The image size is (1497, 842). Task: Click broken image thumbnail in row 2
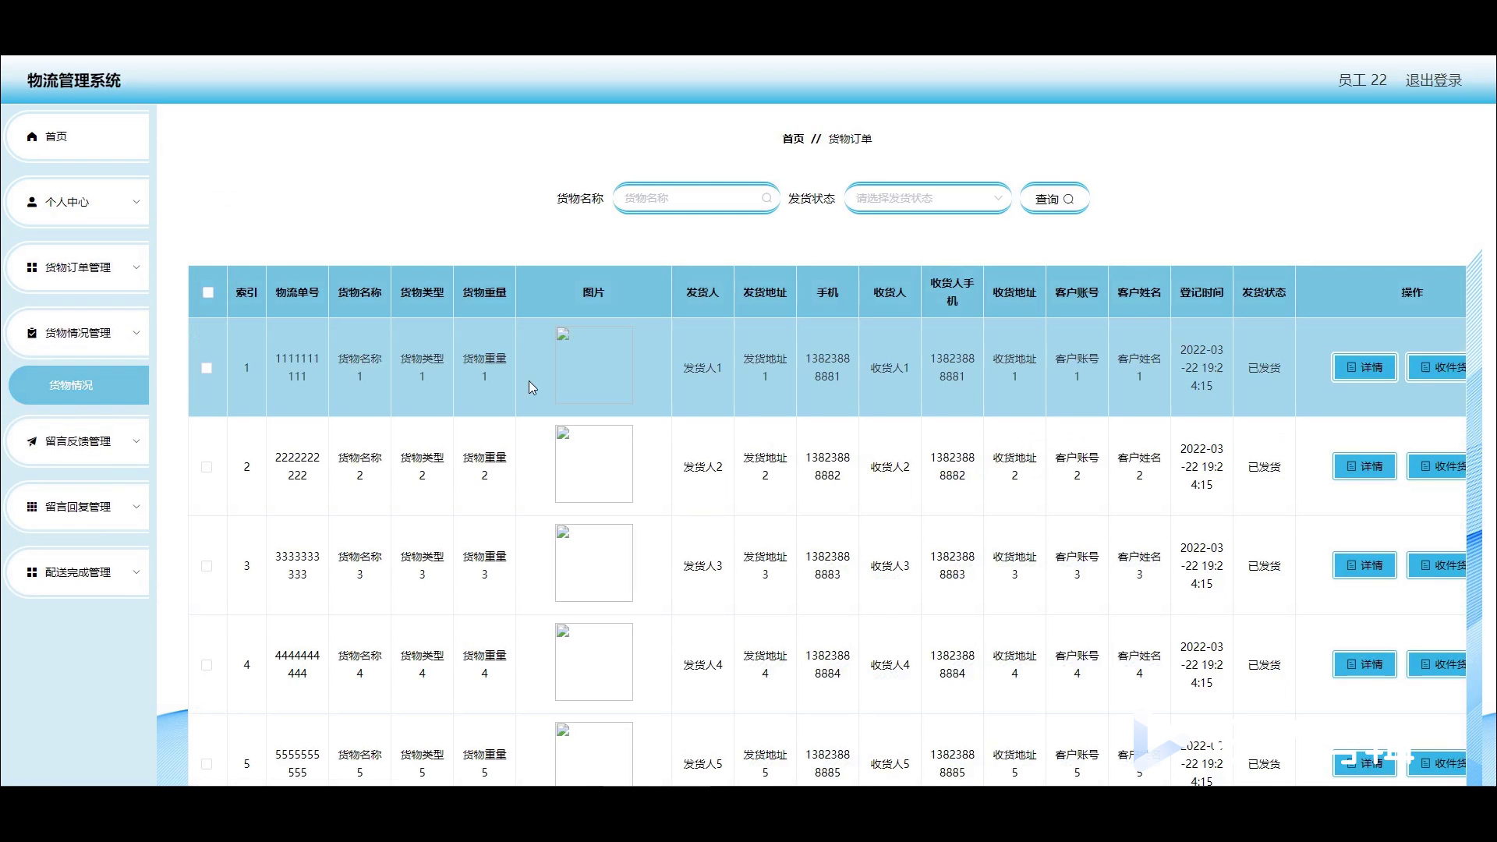[594, 464]
